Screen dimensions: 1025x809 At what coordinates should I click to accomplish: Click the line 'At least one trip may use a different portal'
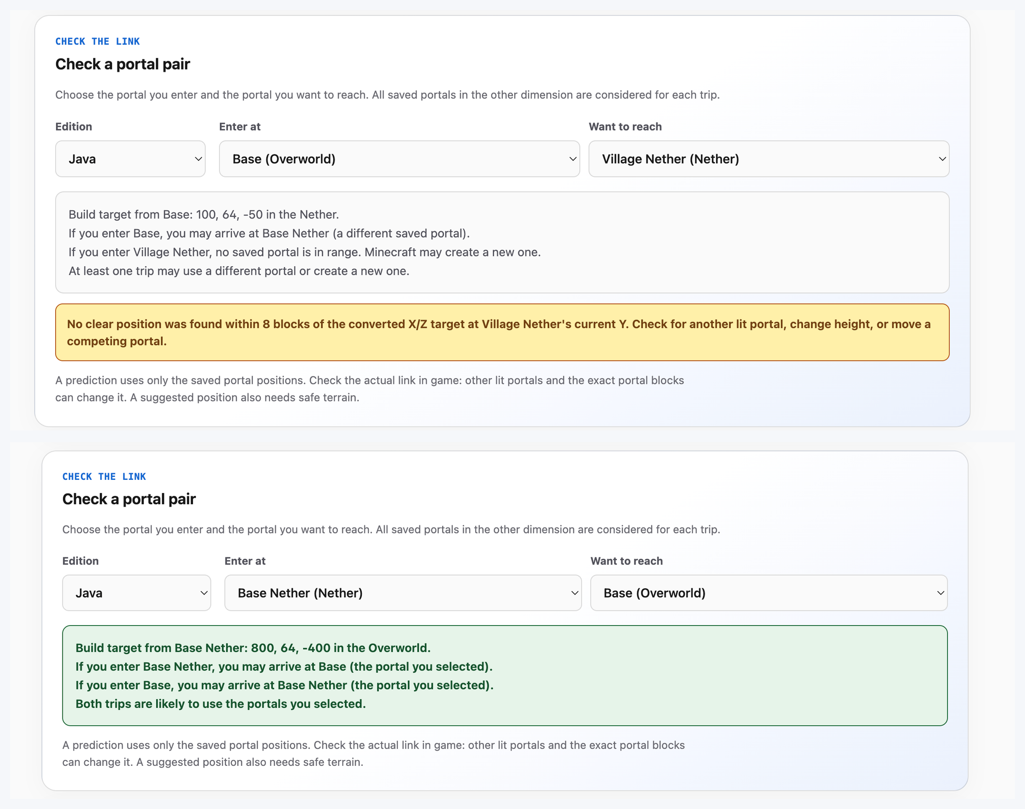pyautogui.click(x=239, y=271)
